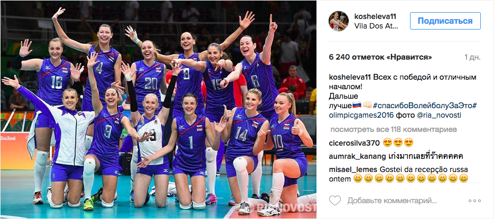Open kosheleva11 username in the post header
This screenshot has width=494, height=219.
[375, 16]
